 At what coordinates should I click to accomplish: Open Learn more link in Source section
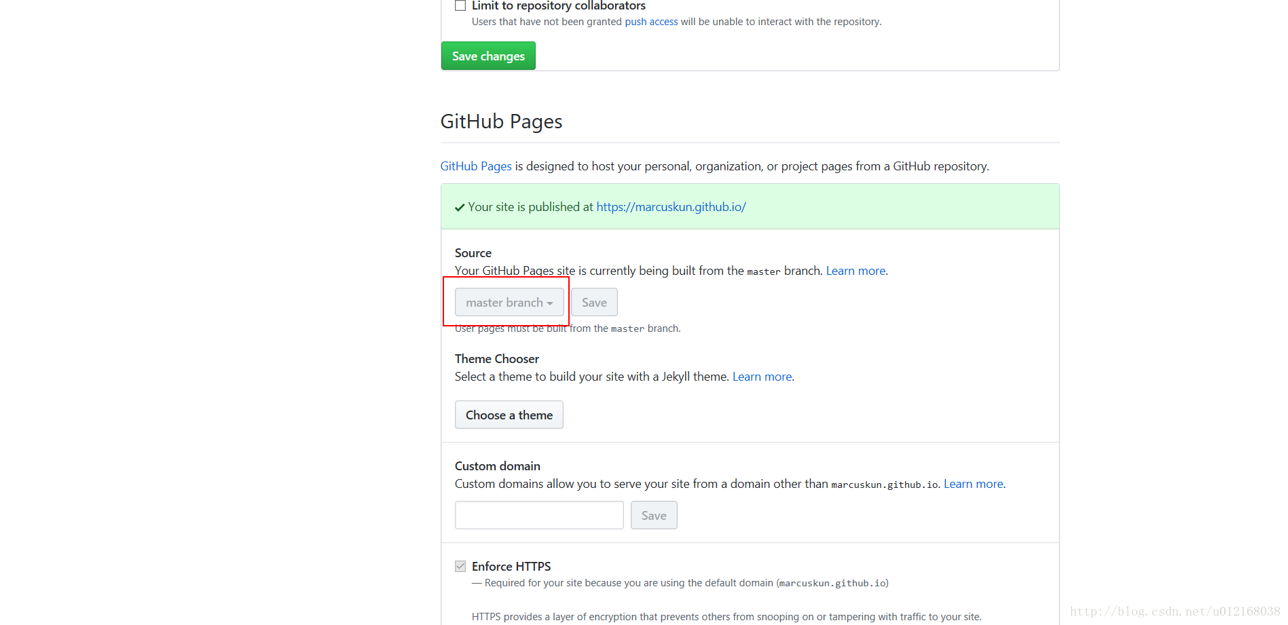(855, 271)
